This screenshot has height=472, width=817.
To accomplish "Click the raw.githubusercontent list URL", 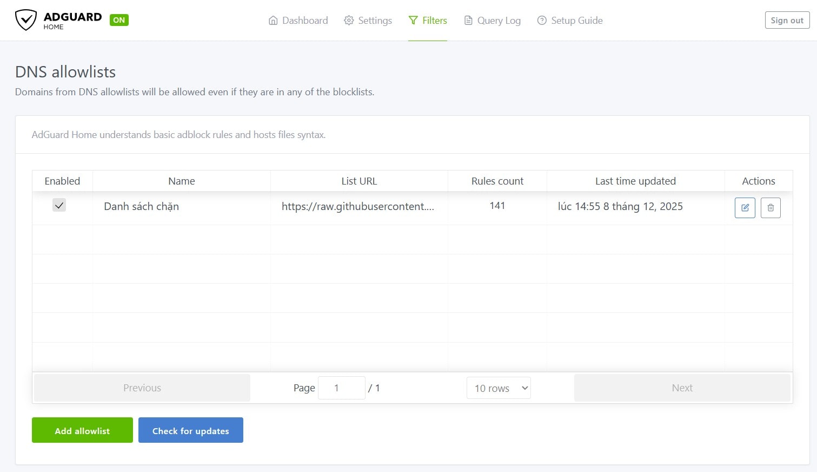I will [x=357, y=206].
